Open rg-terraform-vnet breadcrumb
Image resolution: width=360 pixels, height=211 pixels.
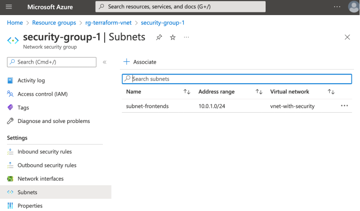(x=108, y=23)
